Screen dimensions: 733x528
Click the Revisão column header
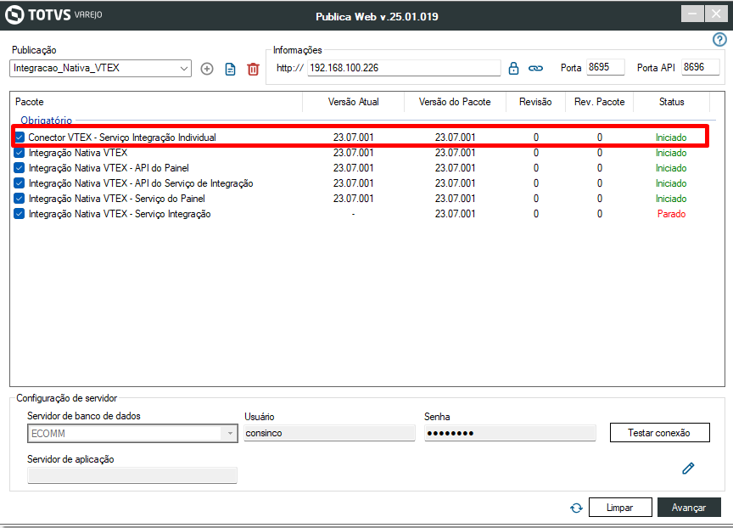click(x=535, y=102)
